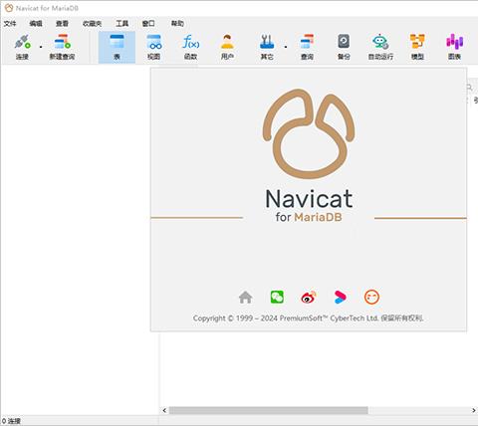Click the 连接 (Connection) plug icon
The image size is (478, 426).
22,42
